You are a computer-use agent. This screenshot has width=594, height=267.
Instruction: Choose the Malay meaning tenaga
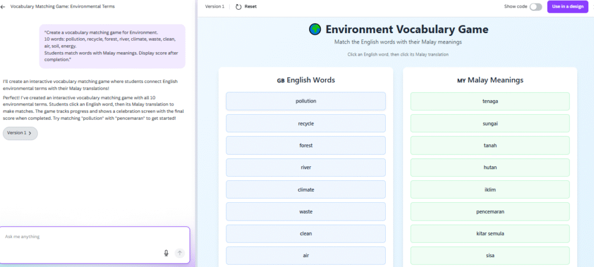[x=490, y=101]
